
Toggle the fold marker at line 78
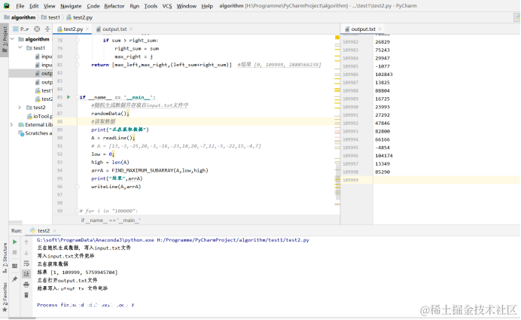click(77, 40)
